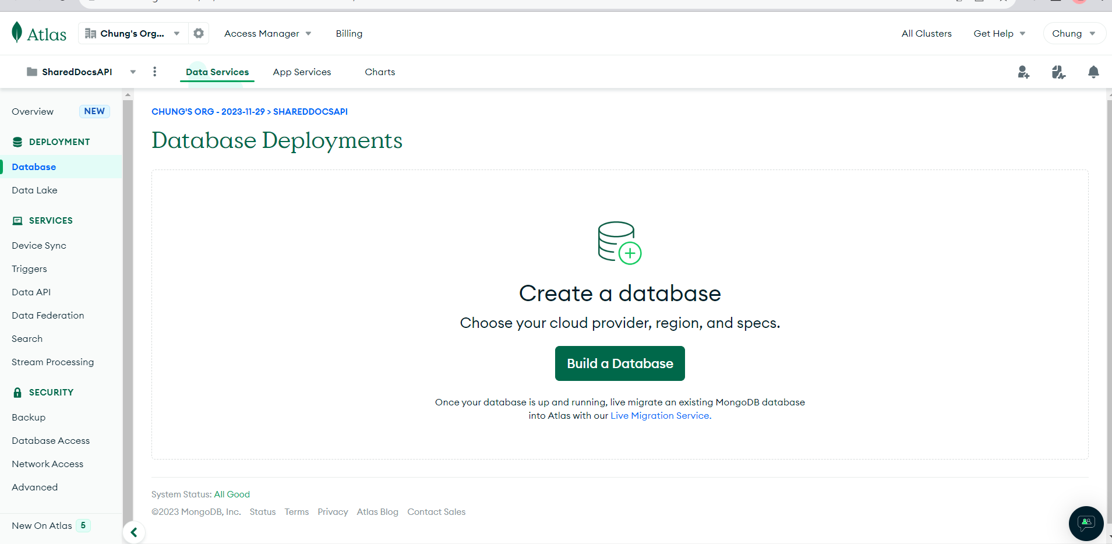Open Privacy footer link
The height and width of the screenshot is (544, 1112).
pos(333,512)
